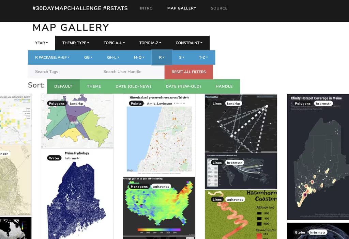Click the hrbrmstr handle on Xfinity map
Screen dimensions: 349x239
(323, 103)
